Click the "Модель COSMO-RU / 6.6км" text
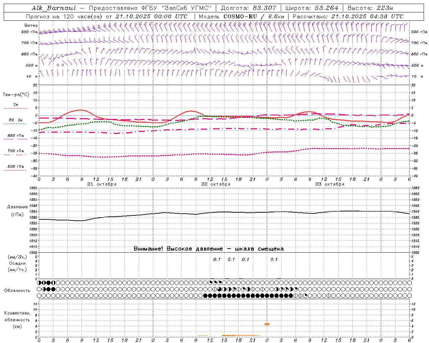The width and height of the screenshot is (429, 343). coord(241,16)
